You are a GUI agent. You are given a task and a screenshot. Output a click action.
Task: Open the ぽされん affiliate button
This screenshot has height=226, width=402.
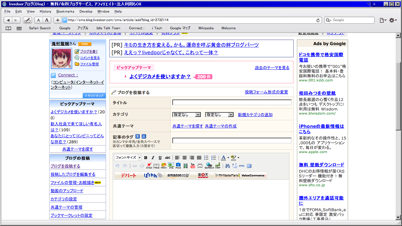tap(153, 175)
